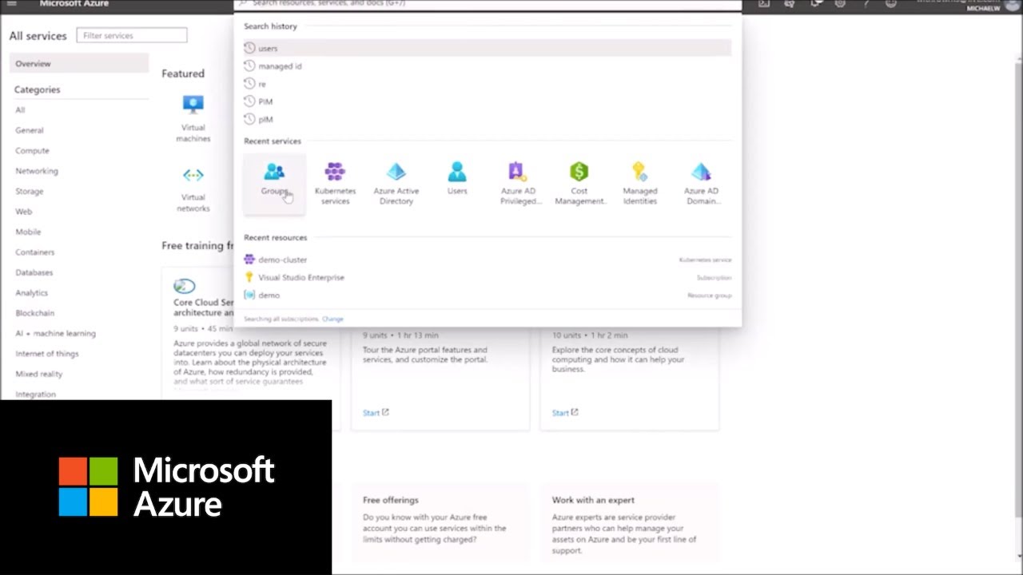
Task: Select the Databases category
Action: pos(34,272)
